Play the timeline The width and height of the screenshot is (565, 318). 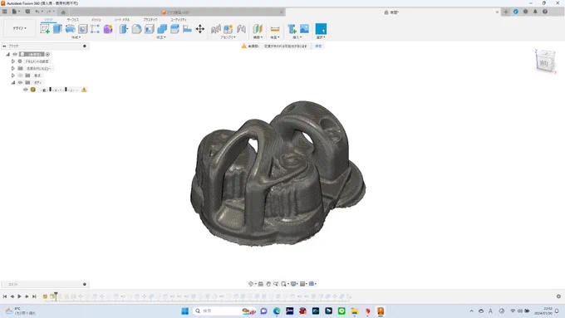[x=19, y=296]
